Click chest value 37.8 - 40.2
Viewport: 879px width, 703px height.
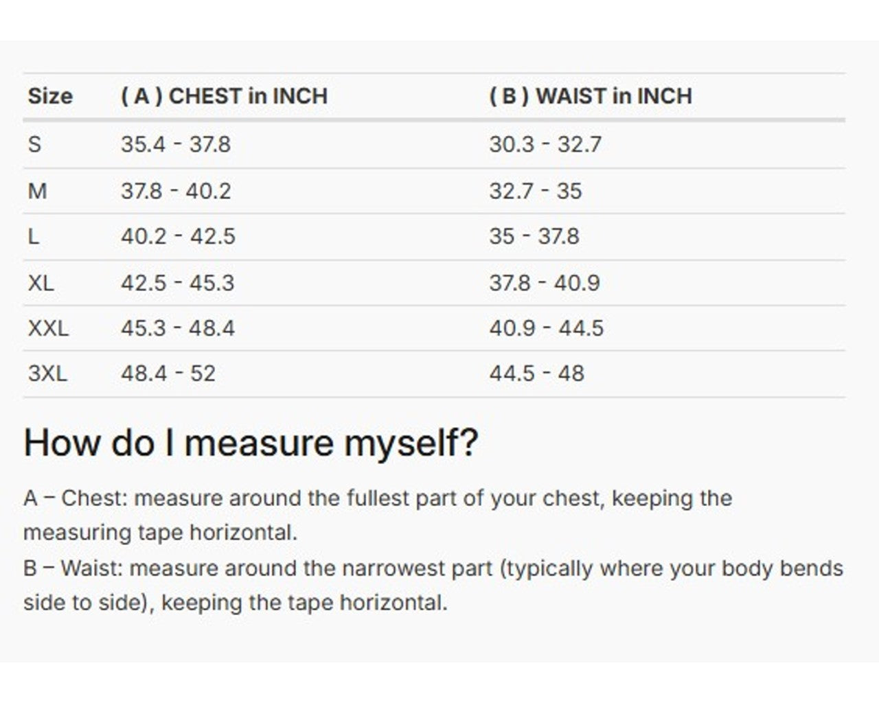tap(176, 191)
